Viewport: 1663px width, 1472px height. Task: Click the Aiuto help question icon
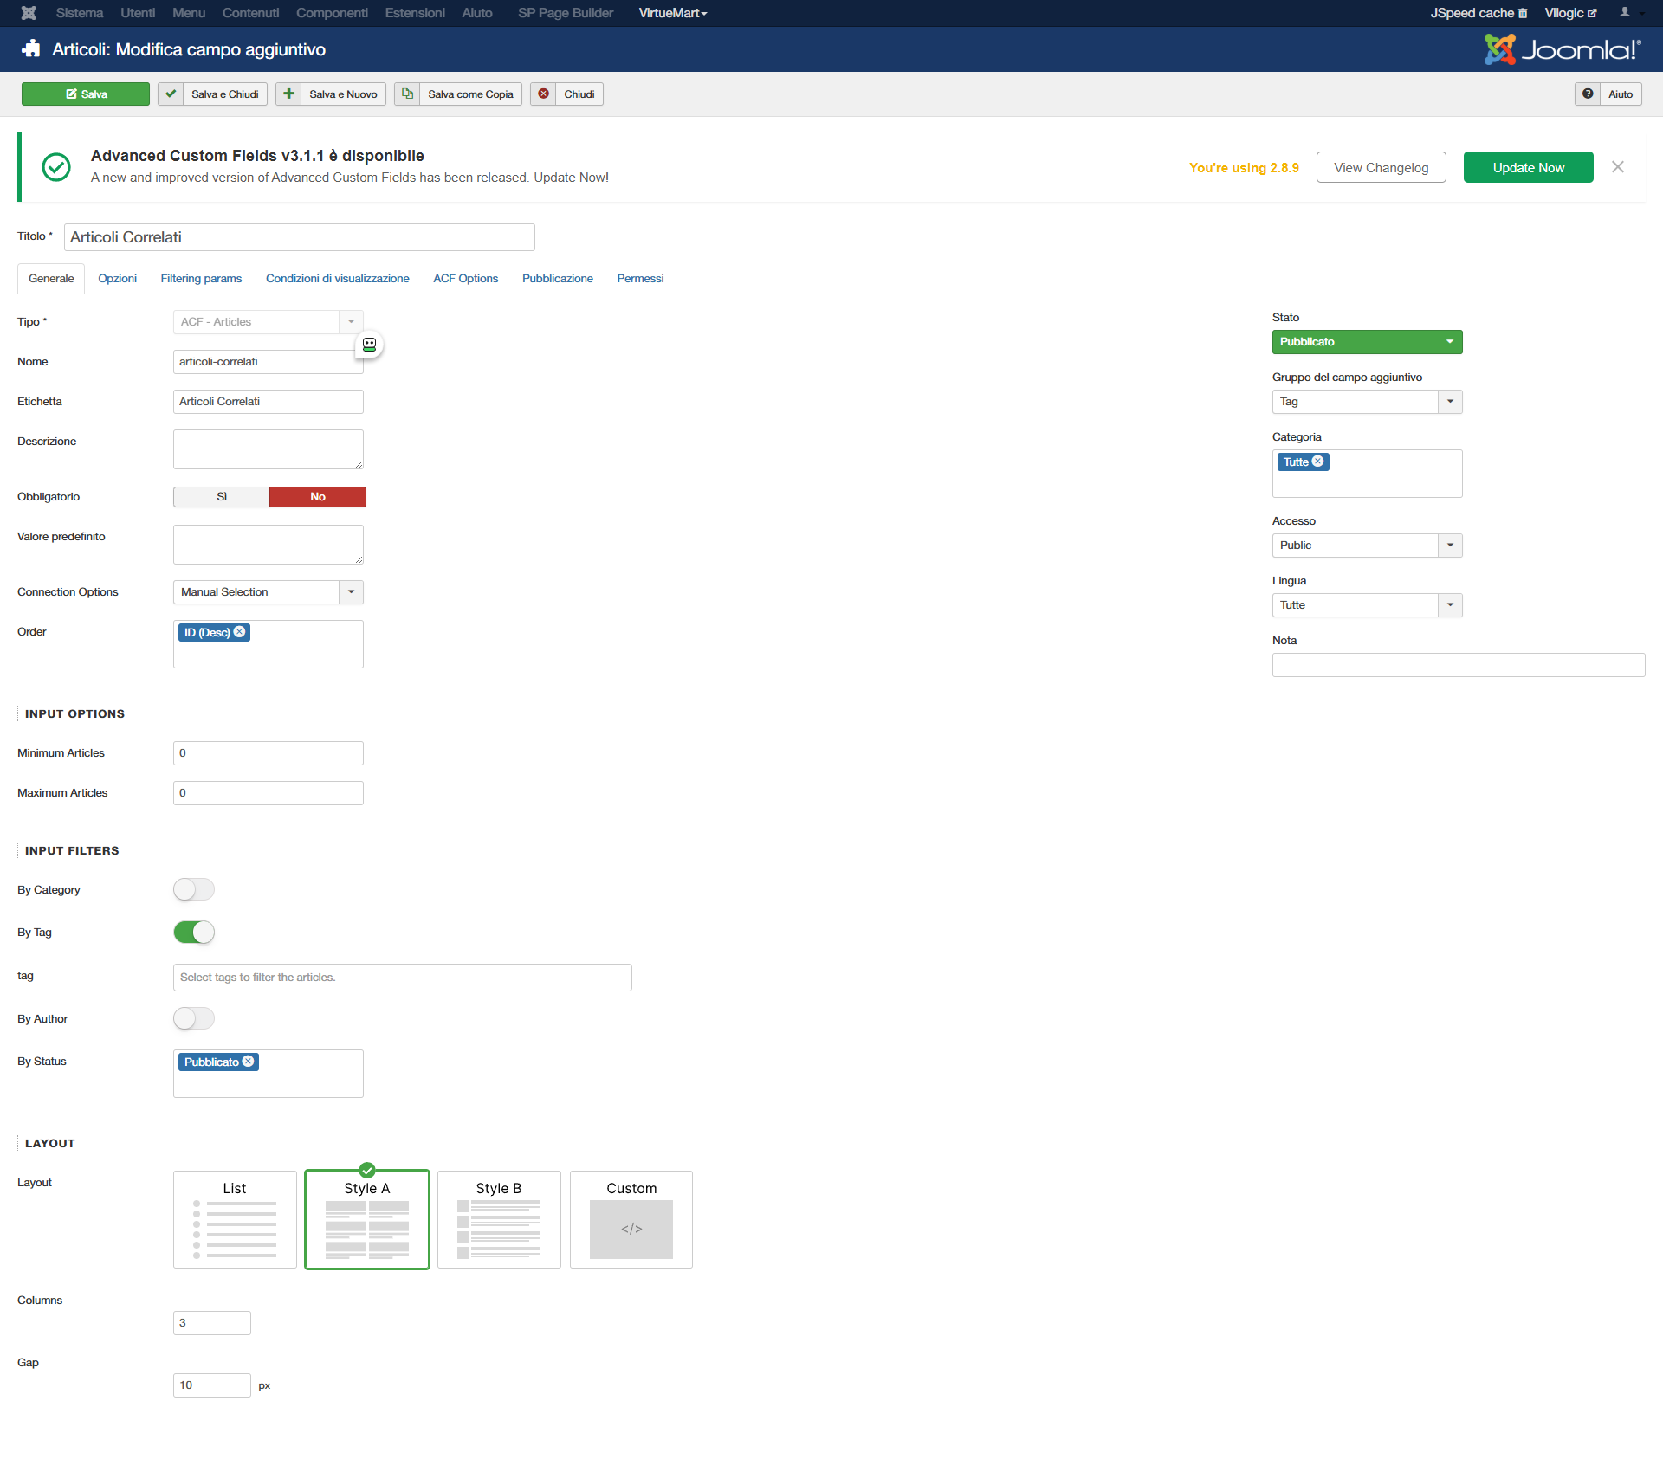tap(1587, 94)
